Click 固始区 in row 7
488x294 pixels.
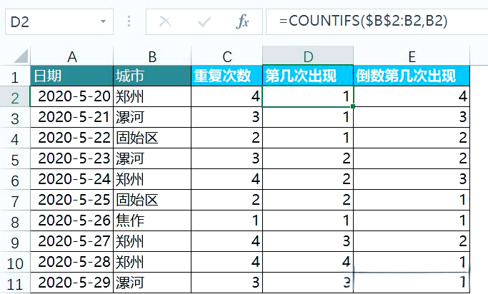point(152,200)
